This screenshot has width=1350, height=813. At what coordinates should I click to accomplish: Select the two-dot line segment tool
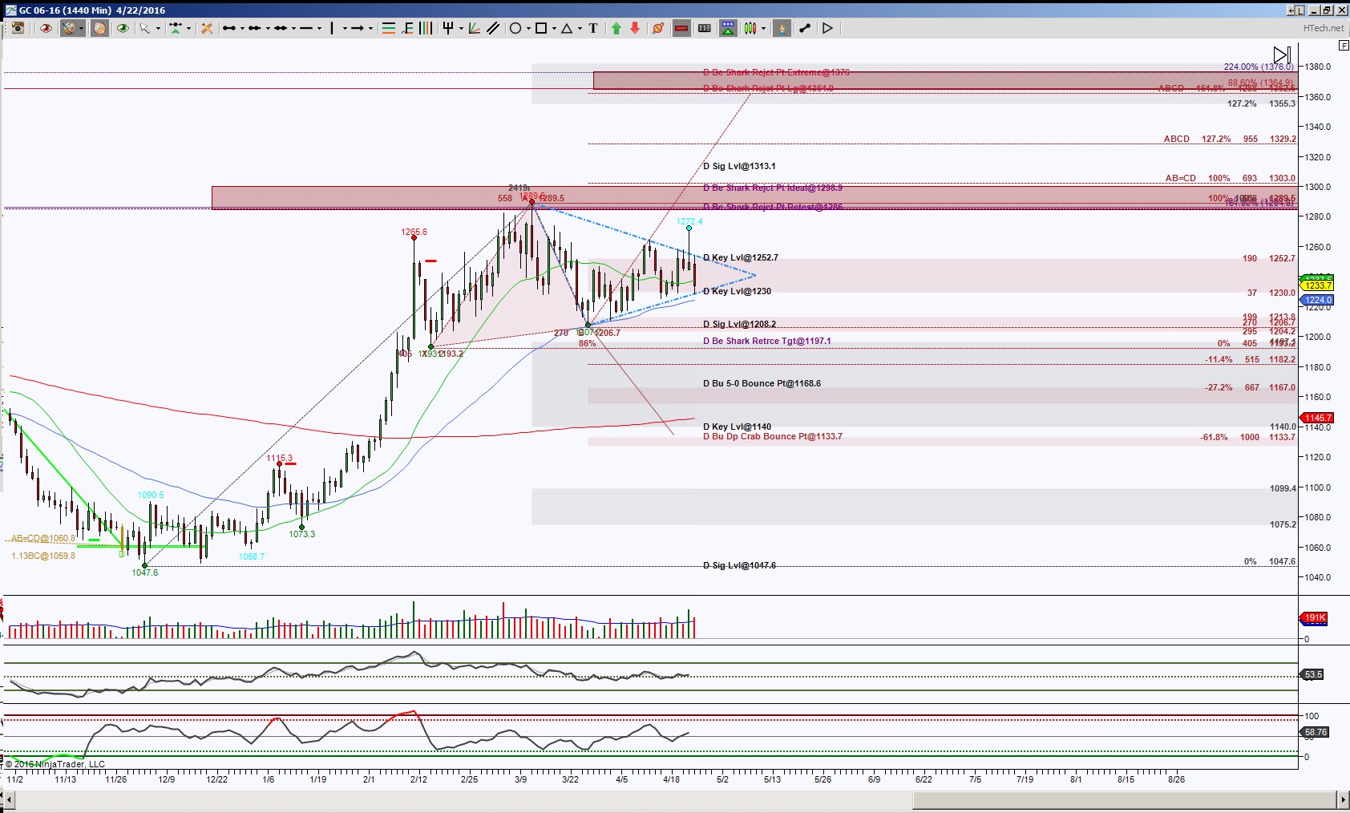tap(229, 28)
